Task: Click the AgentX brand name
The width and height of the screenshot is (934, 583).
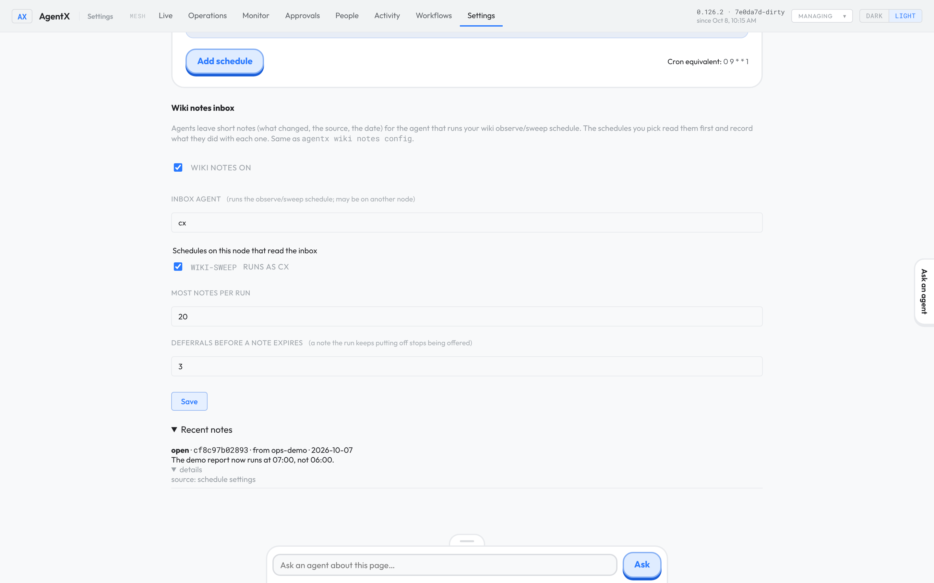Action: point(54,16)
